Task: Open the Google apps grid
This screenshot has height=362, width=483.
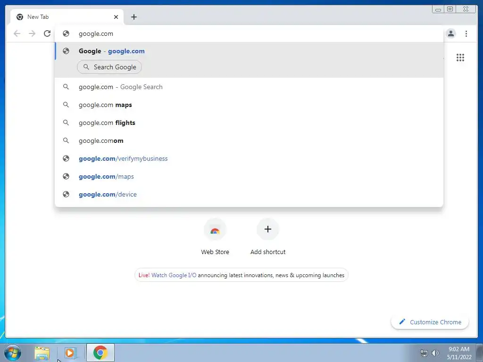Action: pos(460,58)
